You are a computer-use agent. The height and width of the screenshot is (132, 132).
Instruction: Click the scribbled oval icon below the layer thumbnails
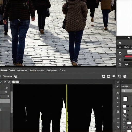click(x=124, y=115)
